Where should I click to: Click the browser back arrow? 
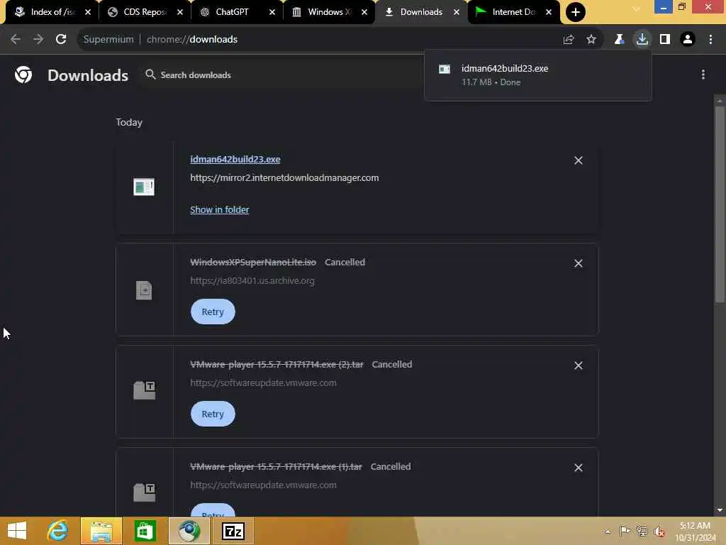click(16, 40)
